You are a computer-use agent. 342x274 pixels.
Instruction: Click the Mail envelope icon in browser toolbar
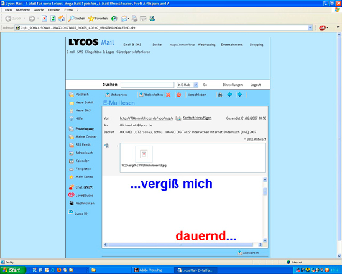(124, 19)
